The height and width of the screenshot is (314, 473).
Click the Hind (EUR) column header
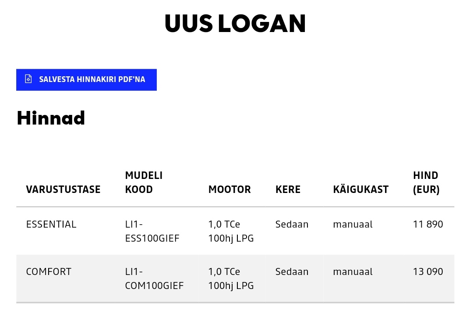pyautogui.click(x=426, y=182)
